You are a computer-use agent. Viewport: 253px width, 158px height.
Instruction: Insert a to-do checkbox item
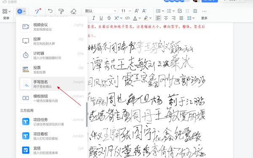(x=180, y=11)
